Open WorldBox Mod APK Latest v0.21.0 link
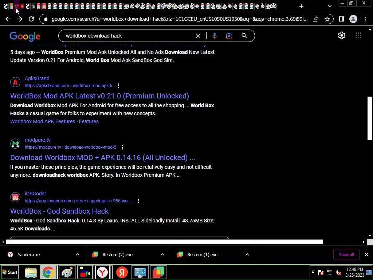This screenshot has height=280, width=373. tap(99, 96)
